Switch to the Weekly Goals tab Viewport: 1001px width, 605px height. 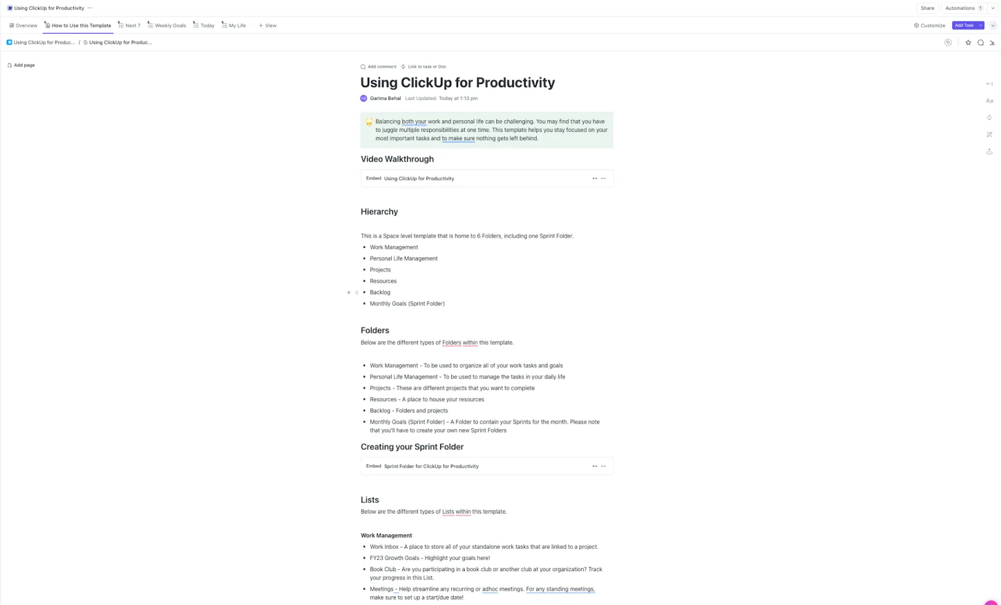[167, 26]
